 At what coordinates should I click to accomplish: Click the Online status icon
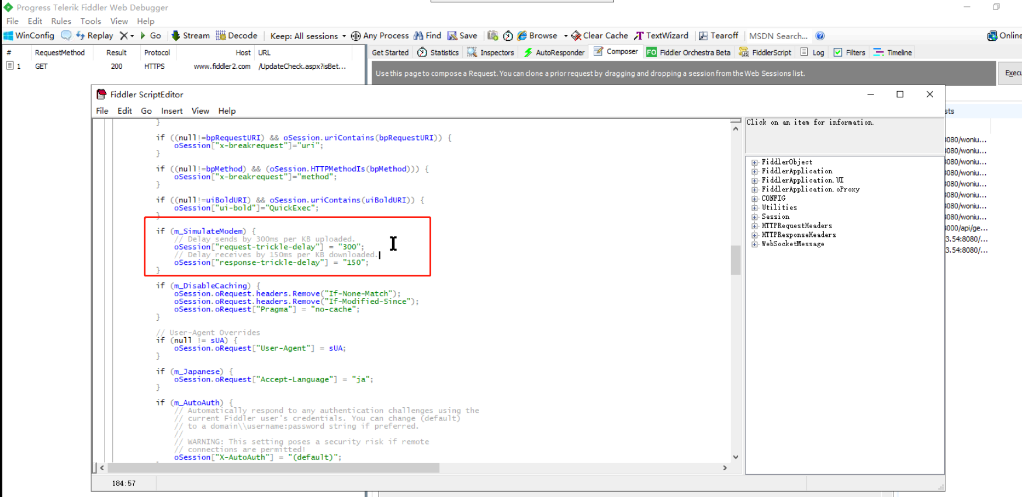[x=992, y=36]
